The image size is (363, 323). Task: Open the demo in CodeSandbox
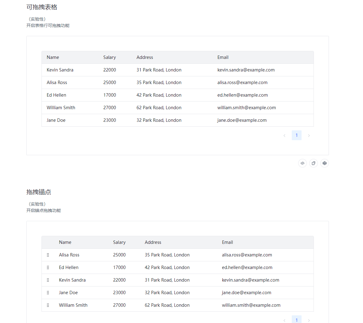pos(325,163)
